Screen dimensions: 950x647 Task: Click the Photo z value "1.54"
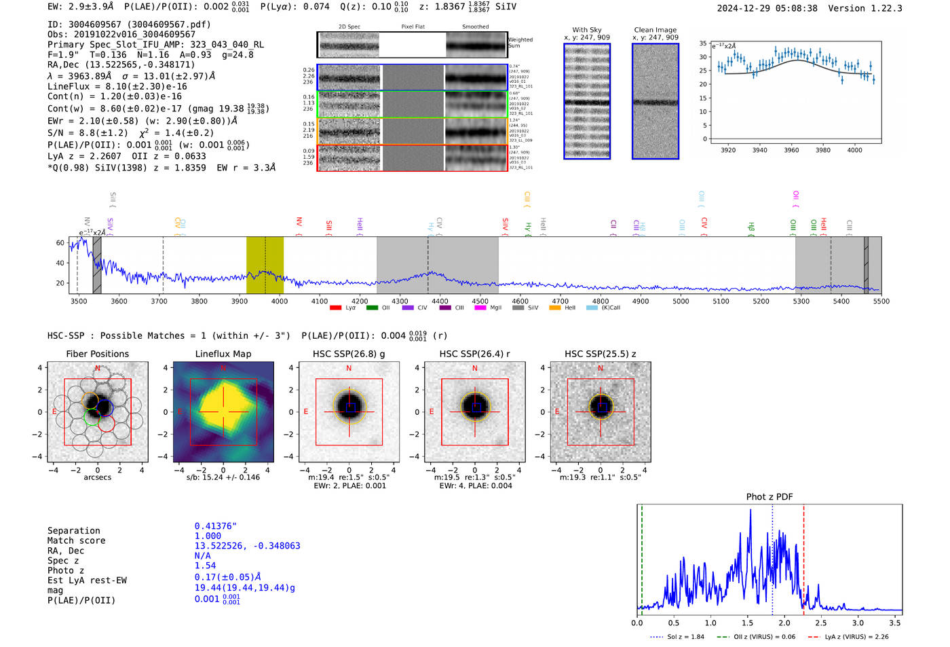tap(205, 566)
